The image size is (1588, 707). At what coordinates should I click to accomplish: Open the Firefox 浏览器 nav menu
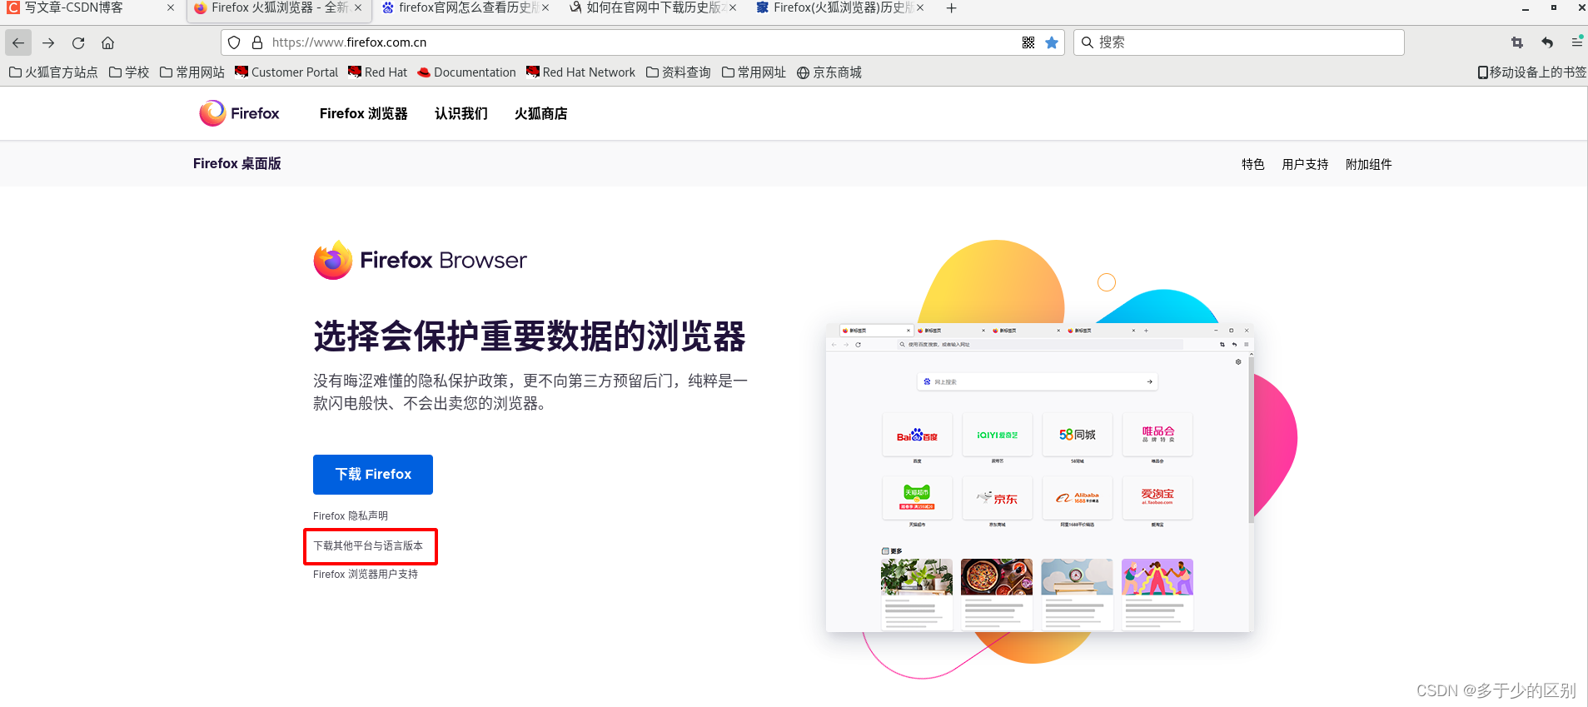(x=363, y=113)
